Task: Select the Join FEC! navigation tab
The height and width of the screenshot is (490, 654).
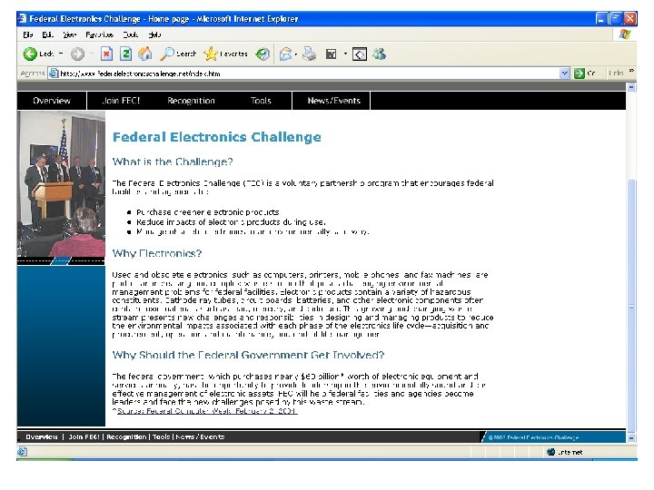Action: [x=121, y=101]
